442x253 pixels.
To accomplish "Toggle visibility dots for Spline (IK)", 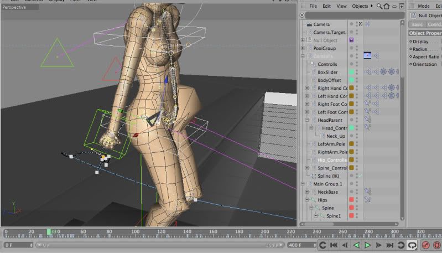I will point(357,176).
